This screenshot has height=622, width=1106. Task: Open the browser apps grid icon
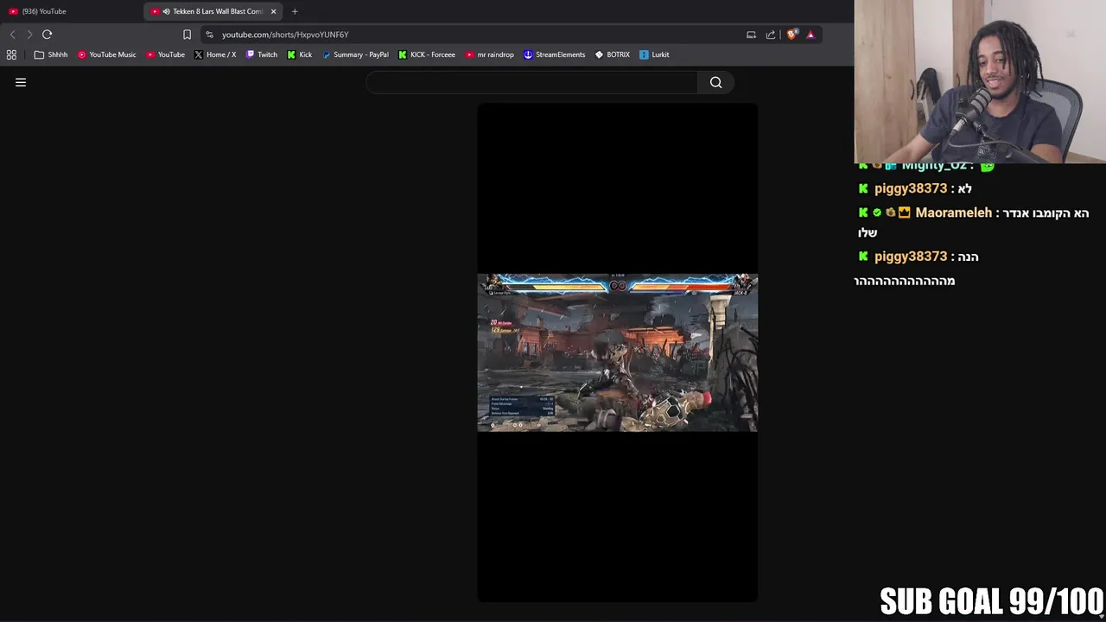point(11,54)
